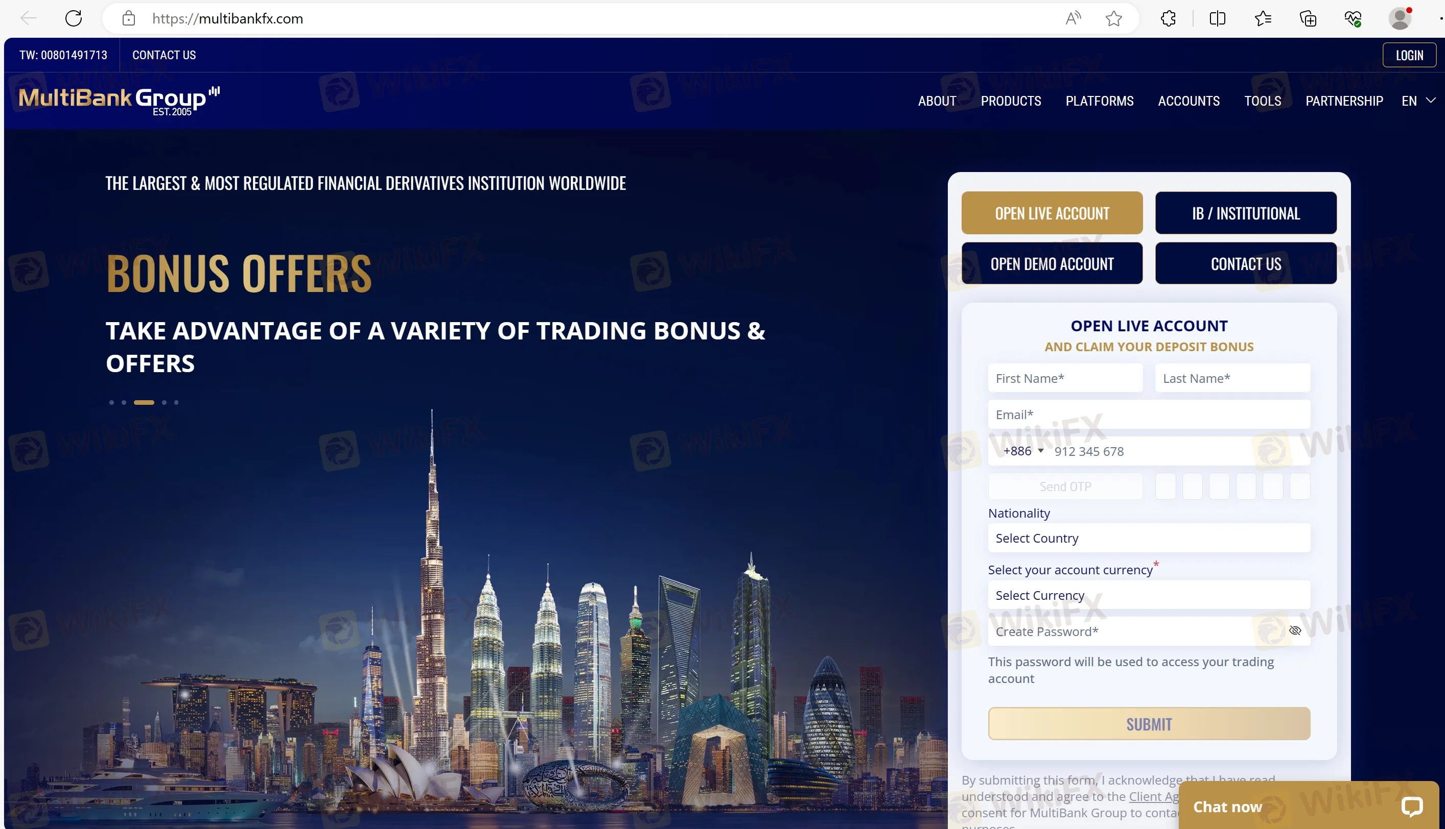Screen dimensions: 1445x829
Task: Click the browser favorites/bookmark star icon
Action: pyautogui.click(x=1114, y=18)
